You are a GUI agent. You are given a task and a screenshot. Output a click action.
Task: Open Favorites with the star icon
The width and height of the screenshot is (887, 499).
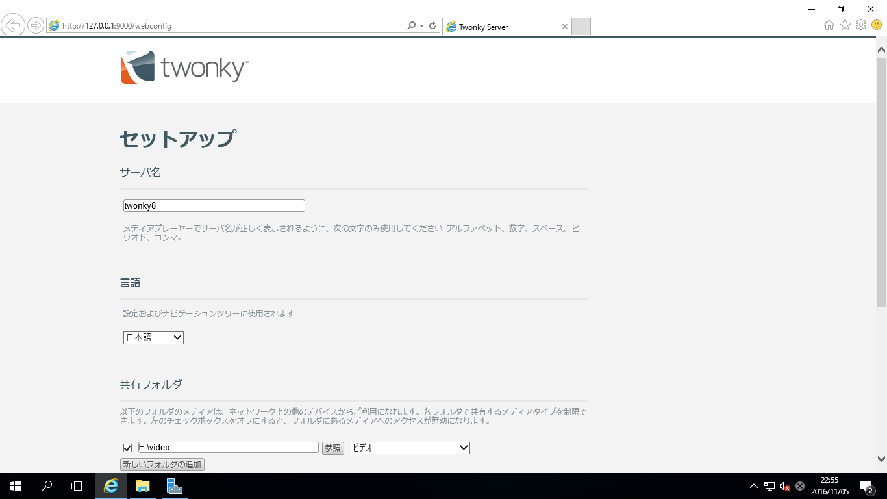(x=845, y=25)
